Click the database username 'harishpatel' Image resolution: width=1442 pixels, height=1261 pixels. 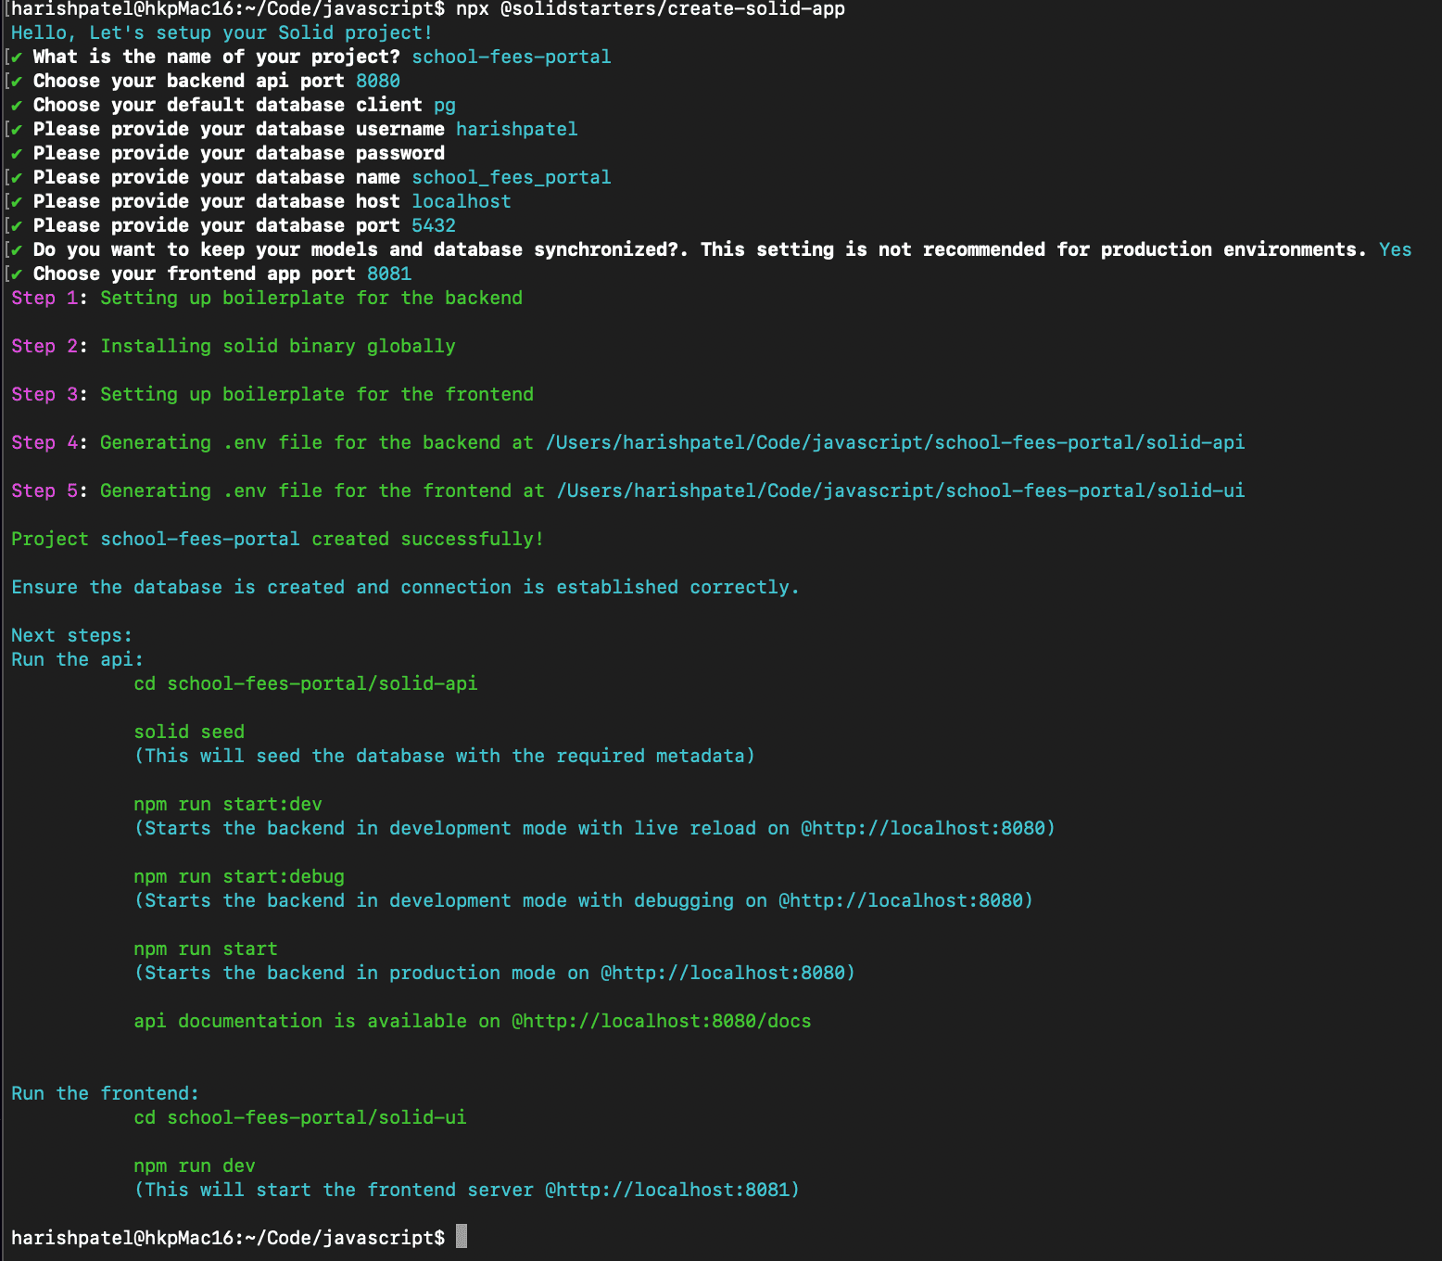517,129
